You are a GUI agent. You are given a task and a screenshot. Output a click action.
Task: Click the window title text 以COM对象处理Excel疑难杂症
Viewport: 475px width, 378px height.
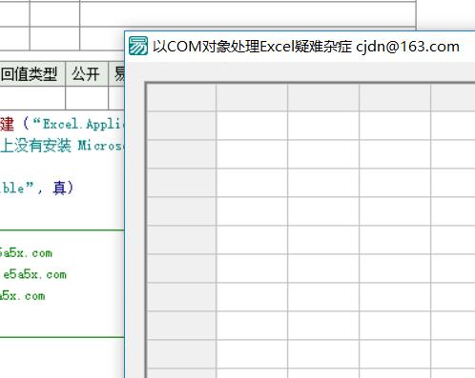[x=252, y=47]
